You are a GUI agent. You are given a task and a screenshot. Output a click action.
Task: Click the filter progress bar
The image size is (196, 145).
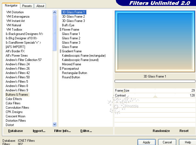[x=155, y=81]
